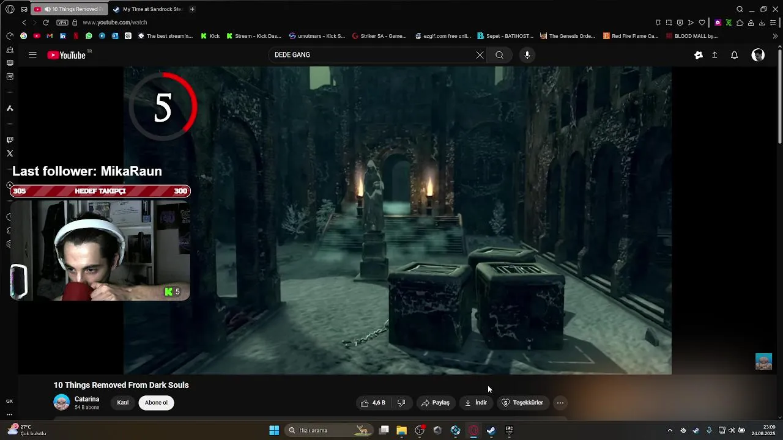Image resolution: width=783 pixels, height=440 pixels.
Task: Open the YouTube guide hamburger menu
Action: click(x=32, y=55)
